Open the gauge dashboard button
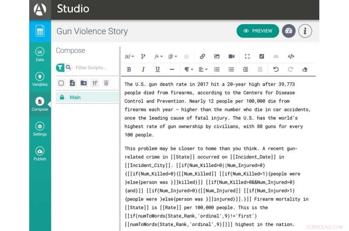349x231 pixels. [x=289, y=31]
